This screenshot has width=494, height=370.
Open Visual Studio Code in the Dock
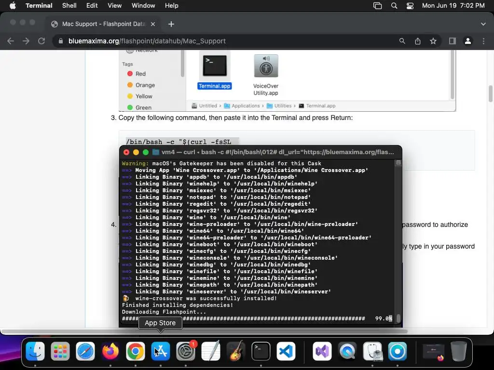tap(286, 351)
